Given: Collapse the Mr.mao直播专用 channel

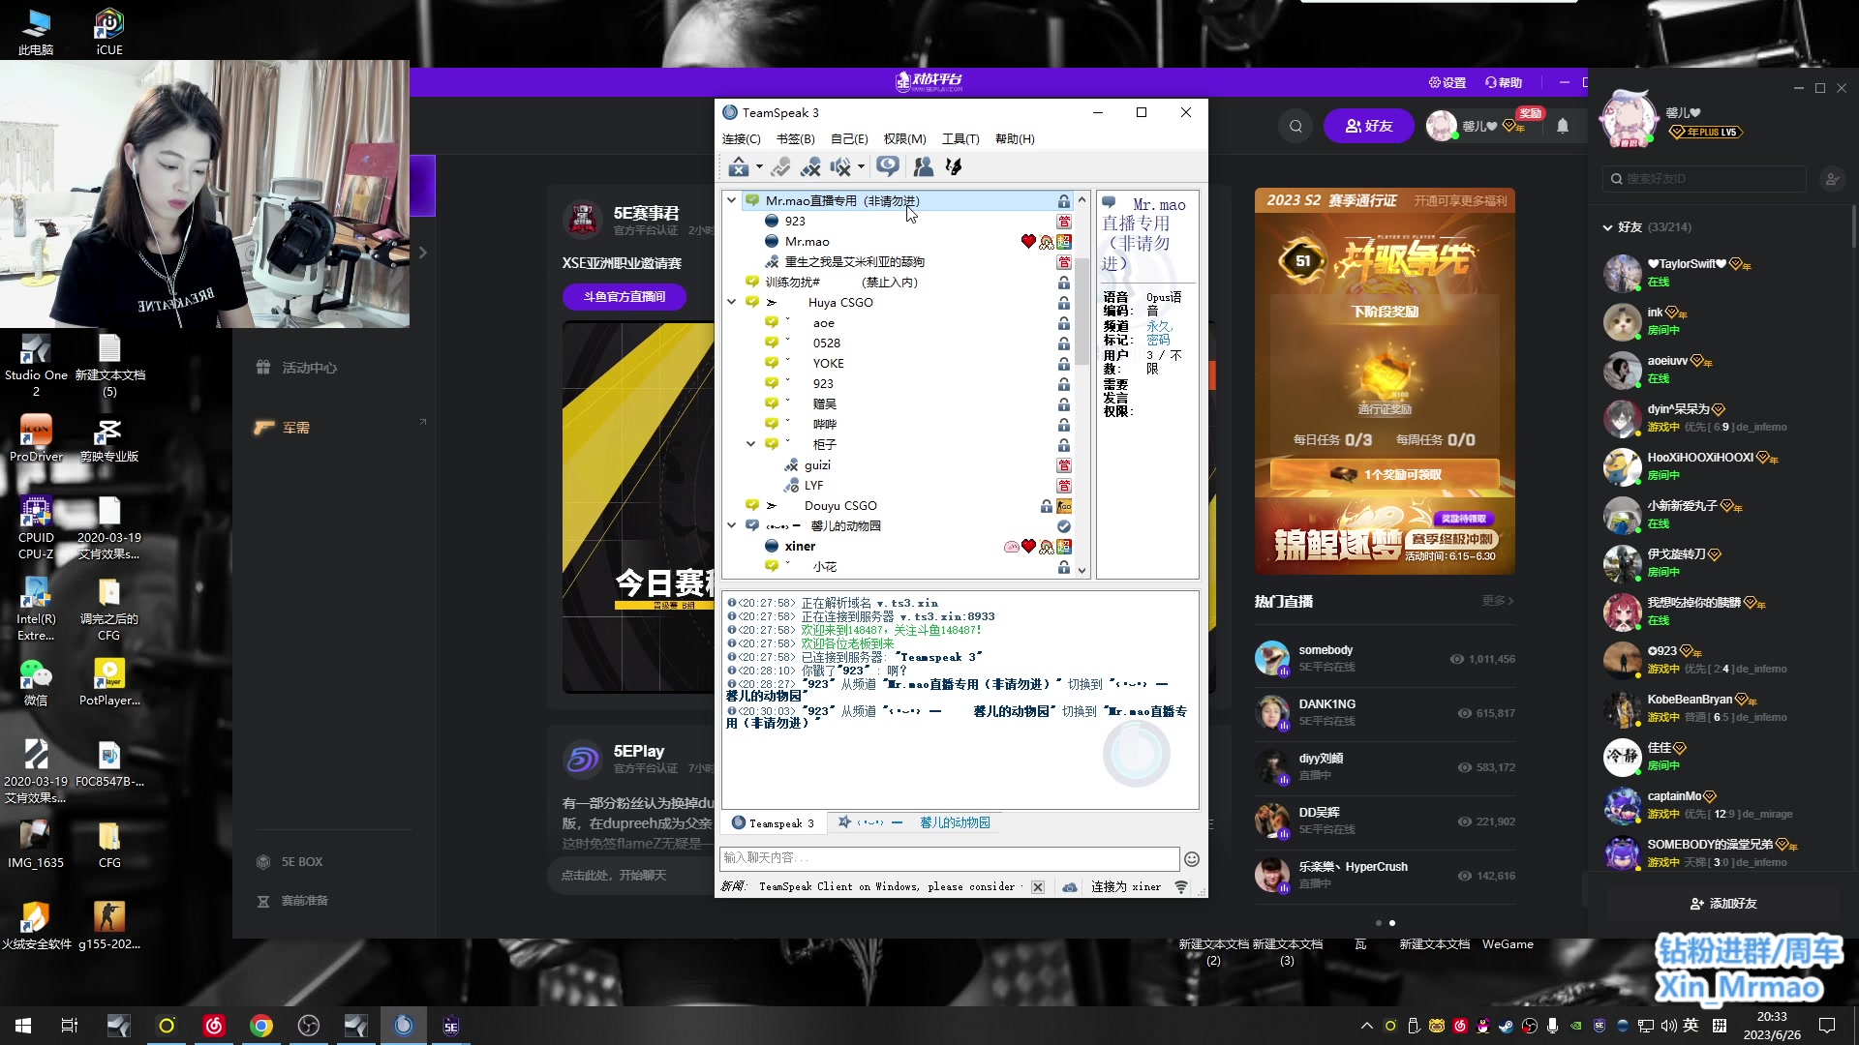Looking at the screenshot, I should coord(732,200).
